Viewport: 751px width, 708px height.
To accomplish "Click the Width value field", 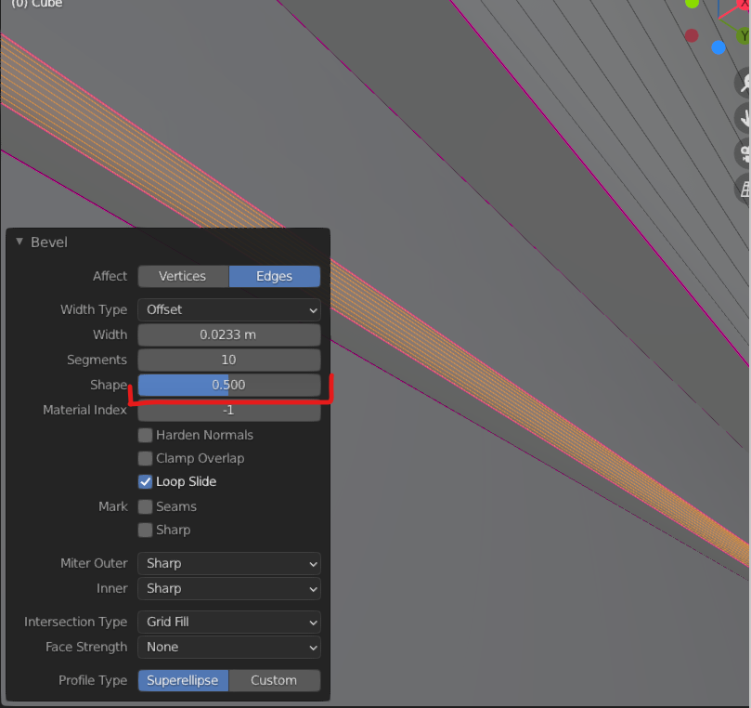I will [x=229, y=334].
